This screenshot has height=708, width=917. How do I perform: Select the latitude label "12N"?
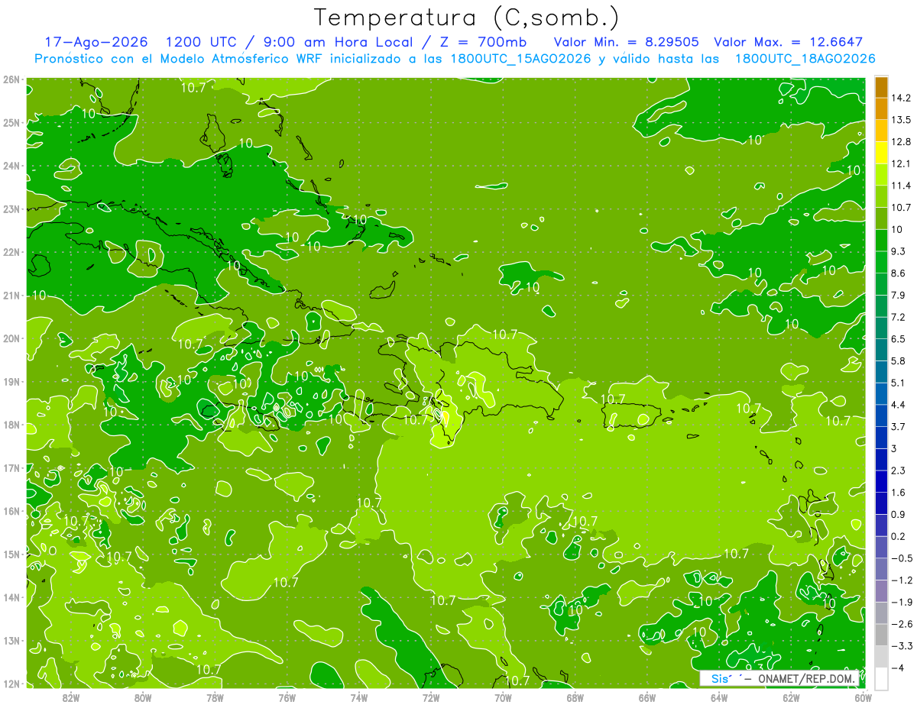pos(11,684)
